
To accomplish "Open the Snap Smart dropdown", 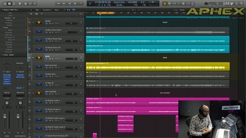I will pos(182,10).
